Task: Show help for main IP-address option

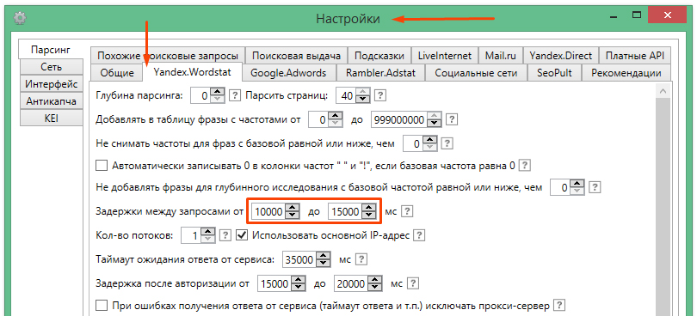Action: (x=419, y=234)
